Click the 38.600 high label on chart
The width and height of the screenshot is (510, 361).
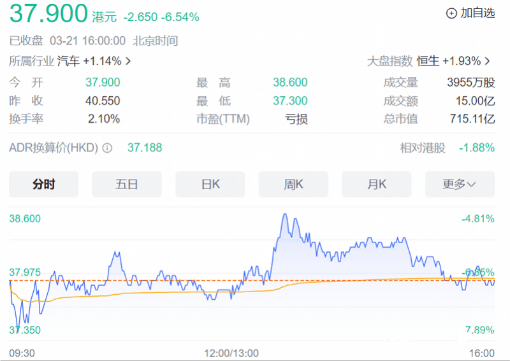click(25, 218)
